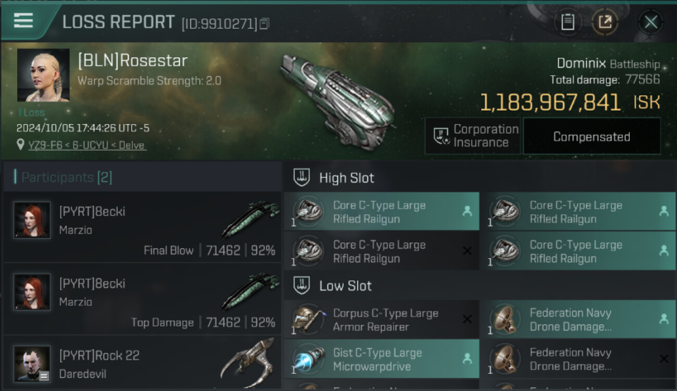Open Rosestar's character portrait
The image size is (677, 391).
(43, 75)
